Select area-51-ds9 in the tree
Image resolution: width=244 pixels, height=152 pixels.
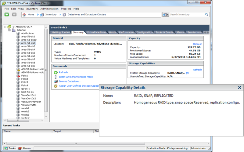(x=28, y=66)
